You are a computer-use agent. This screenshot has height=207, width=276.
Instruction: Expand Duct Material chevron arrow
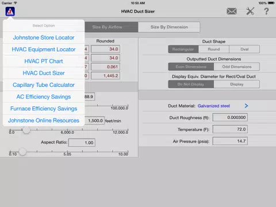click(246, 106)
